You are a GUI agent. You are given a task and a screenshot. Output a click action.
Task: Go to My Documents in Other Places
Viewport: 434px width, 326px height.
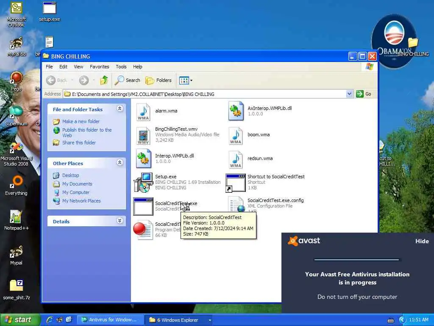pos(77,184)
